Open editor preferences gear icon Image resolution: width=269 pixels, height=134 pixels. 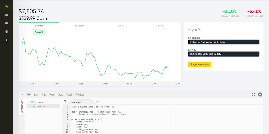pos(260,94)
